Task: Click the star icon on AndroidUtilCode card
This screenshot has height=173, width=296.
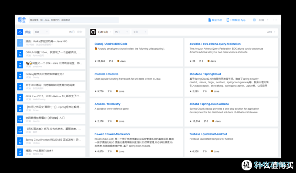Action: pos(95,61)
